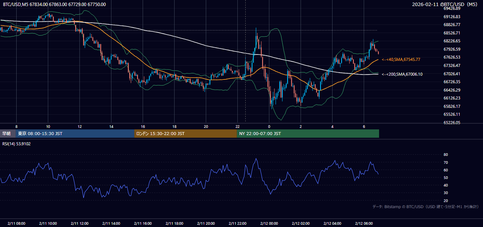Screen dimensions: 483x227
Task: Click the 200 SMA label 67006.10
Action: pos(402,74)
